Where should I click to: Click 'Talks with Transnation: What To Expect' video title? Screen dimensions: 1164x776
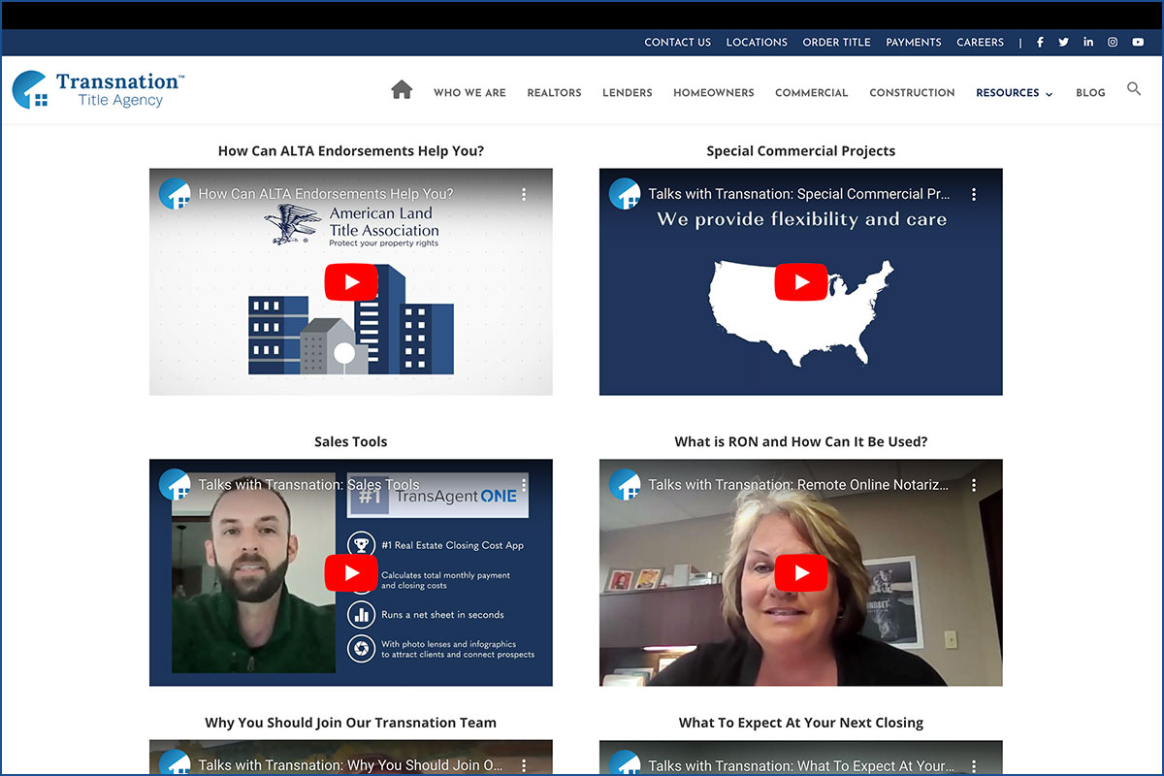pos(800,765)
